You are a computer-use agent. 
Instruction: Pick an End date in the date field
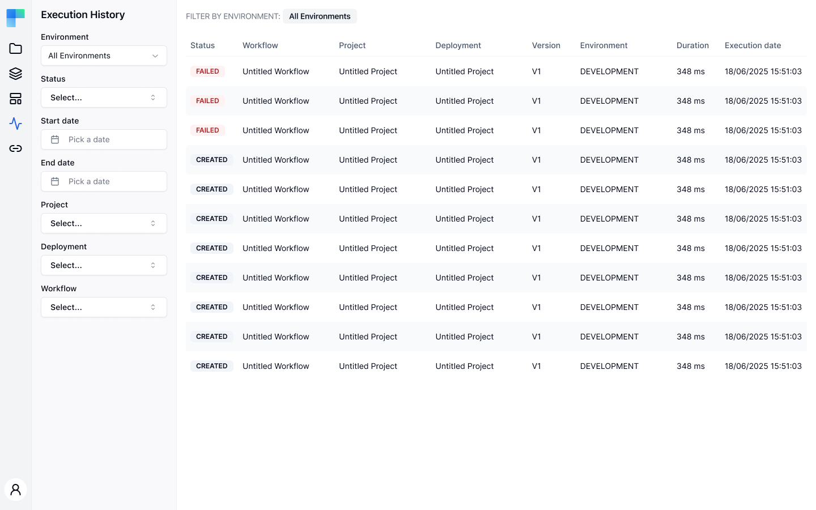pos(104,181)
